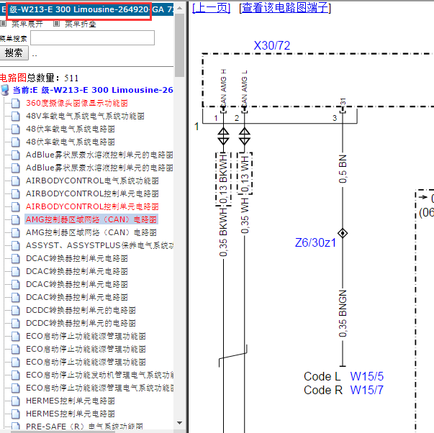This screenshot has width=434, height=433.
Task: Click the 电路图总数量: 511 count text
Action: pyautogui.click(x=39, y=78)
